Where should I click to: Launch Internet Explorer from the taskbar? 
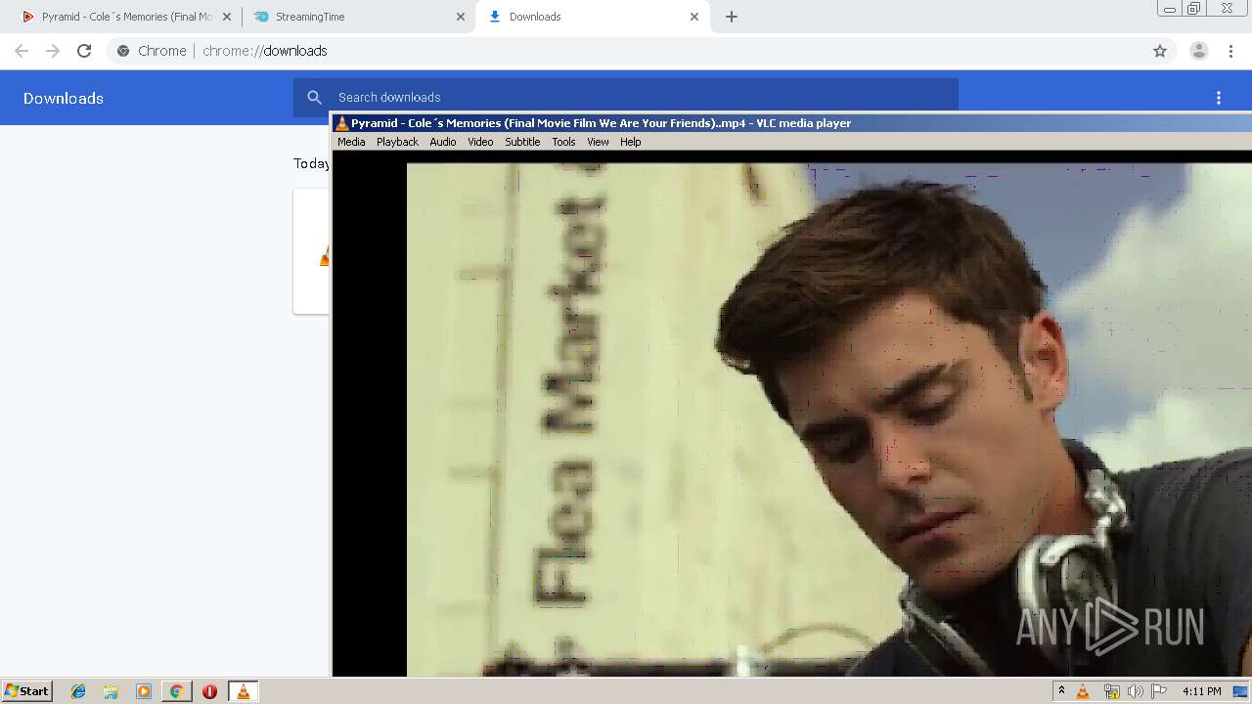pos(78,691)
